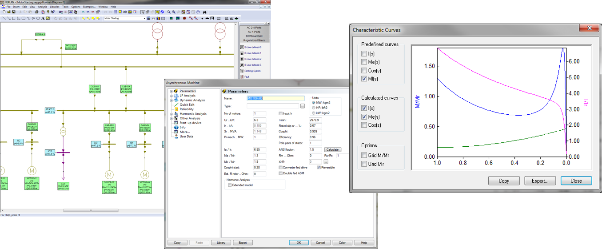The width and height of the screenshot is (602, 249).
Task: Open the Libraries menu
Action: click(x=55, y=7)
